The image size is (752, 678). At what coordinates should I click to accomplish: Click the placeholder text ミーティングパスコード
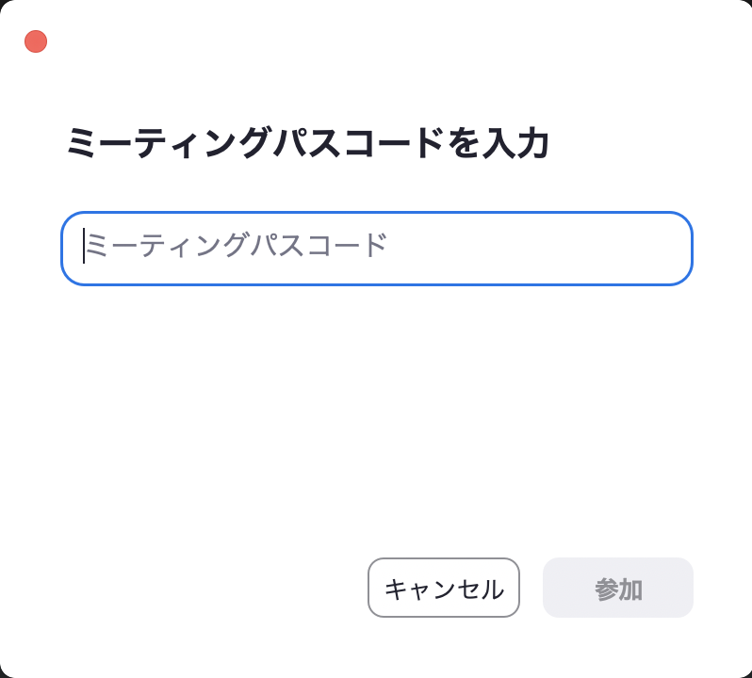point(236,247)
